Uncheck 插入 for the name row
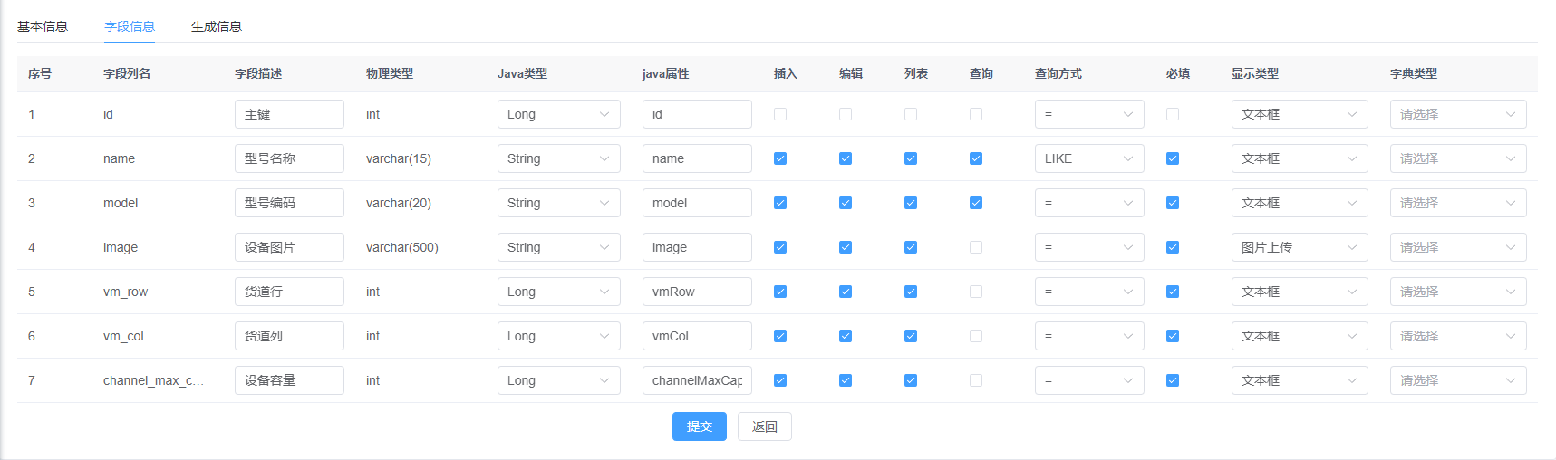The height and width of the screenshot is (460, 1556). pos(780,158)
